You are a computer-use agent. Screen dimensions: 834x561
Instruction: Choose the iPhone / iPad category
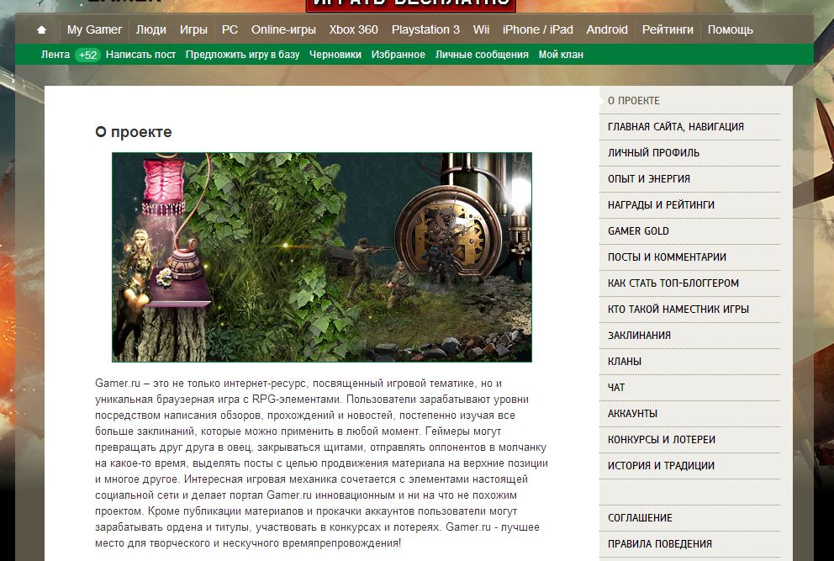point(538,29)
